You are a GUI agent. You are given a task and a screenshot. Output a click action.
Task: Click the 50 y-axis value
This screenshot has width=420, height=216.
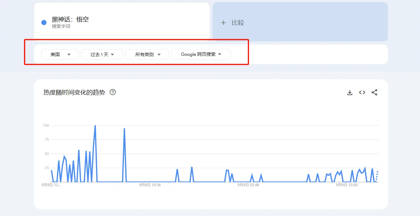47,153
